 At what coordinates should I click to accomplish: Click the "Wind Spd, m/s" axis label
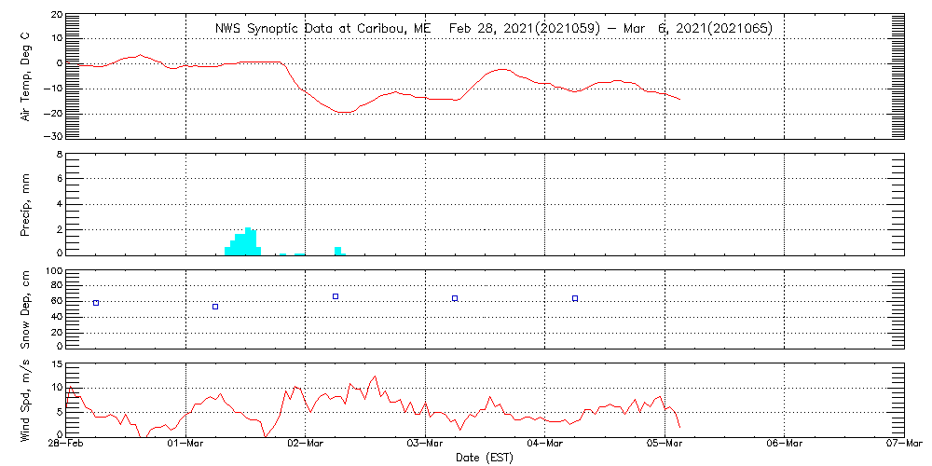(x=25, y=399)
